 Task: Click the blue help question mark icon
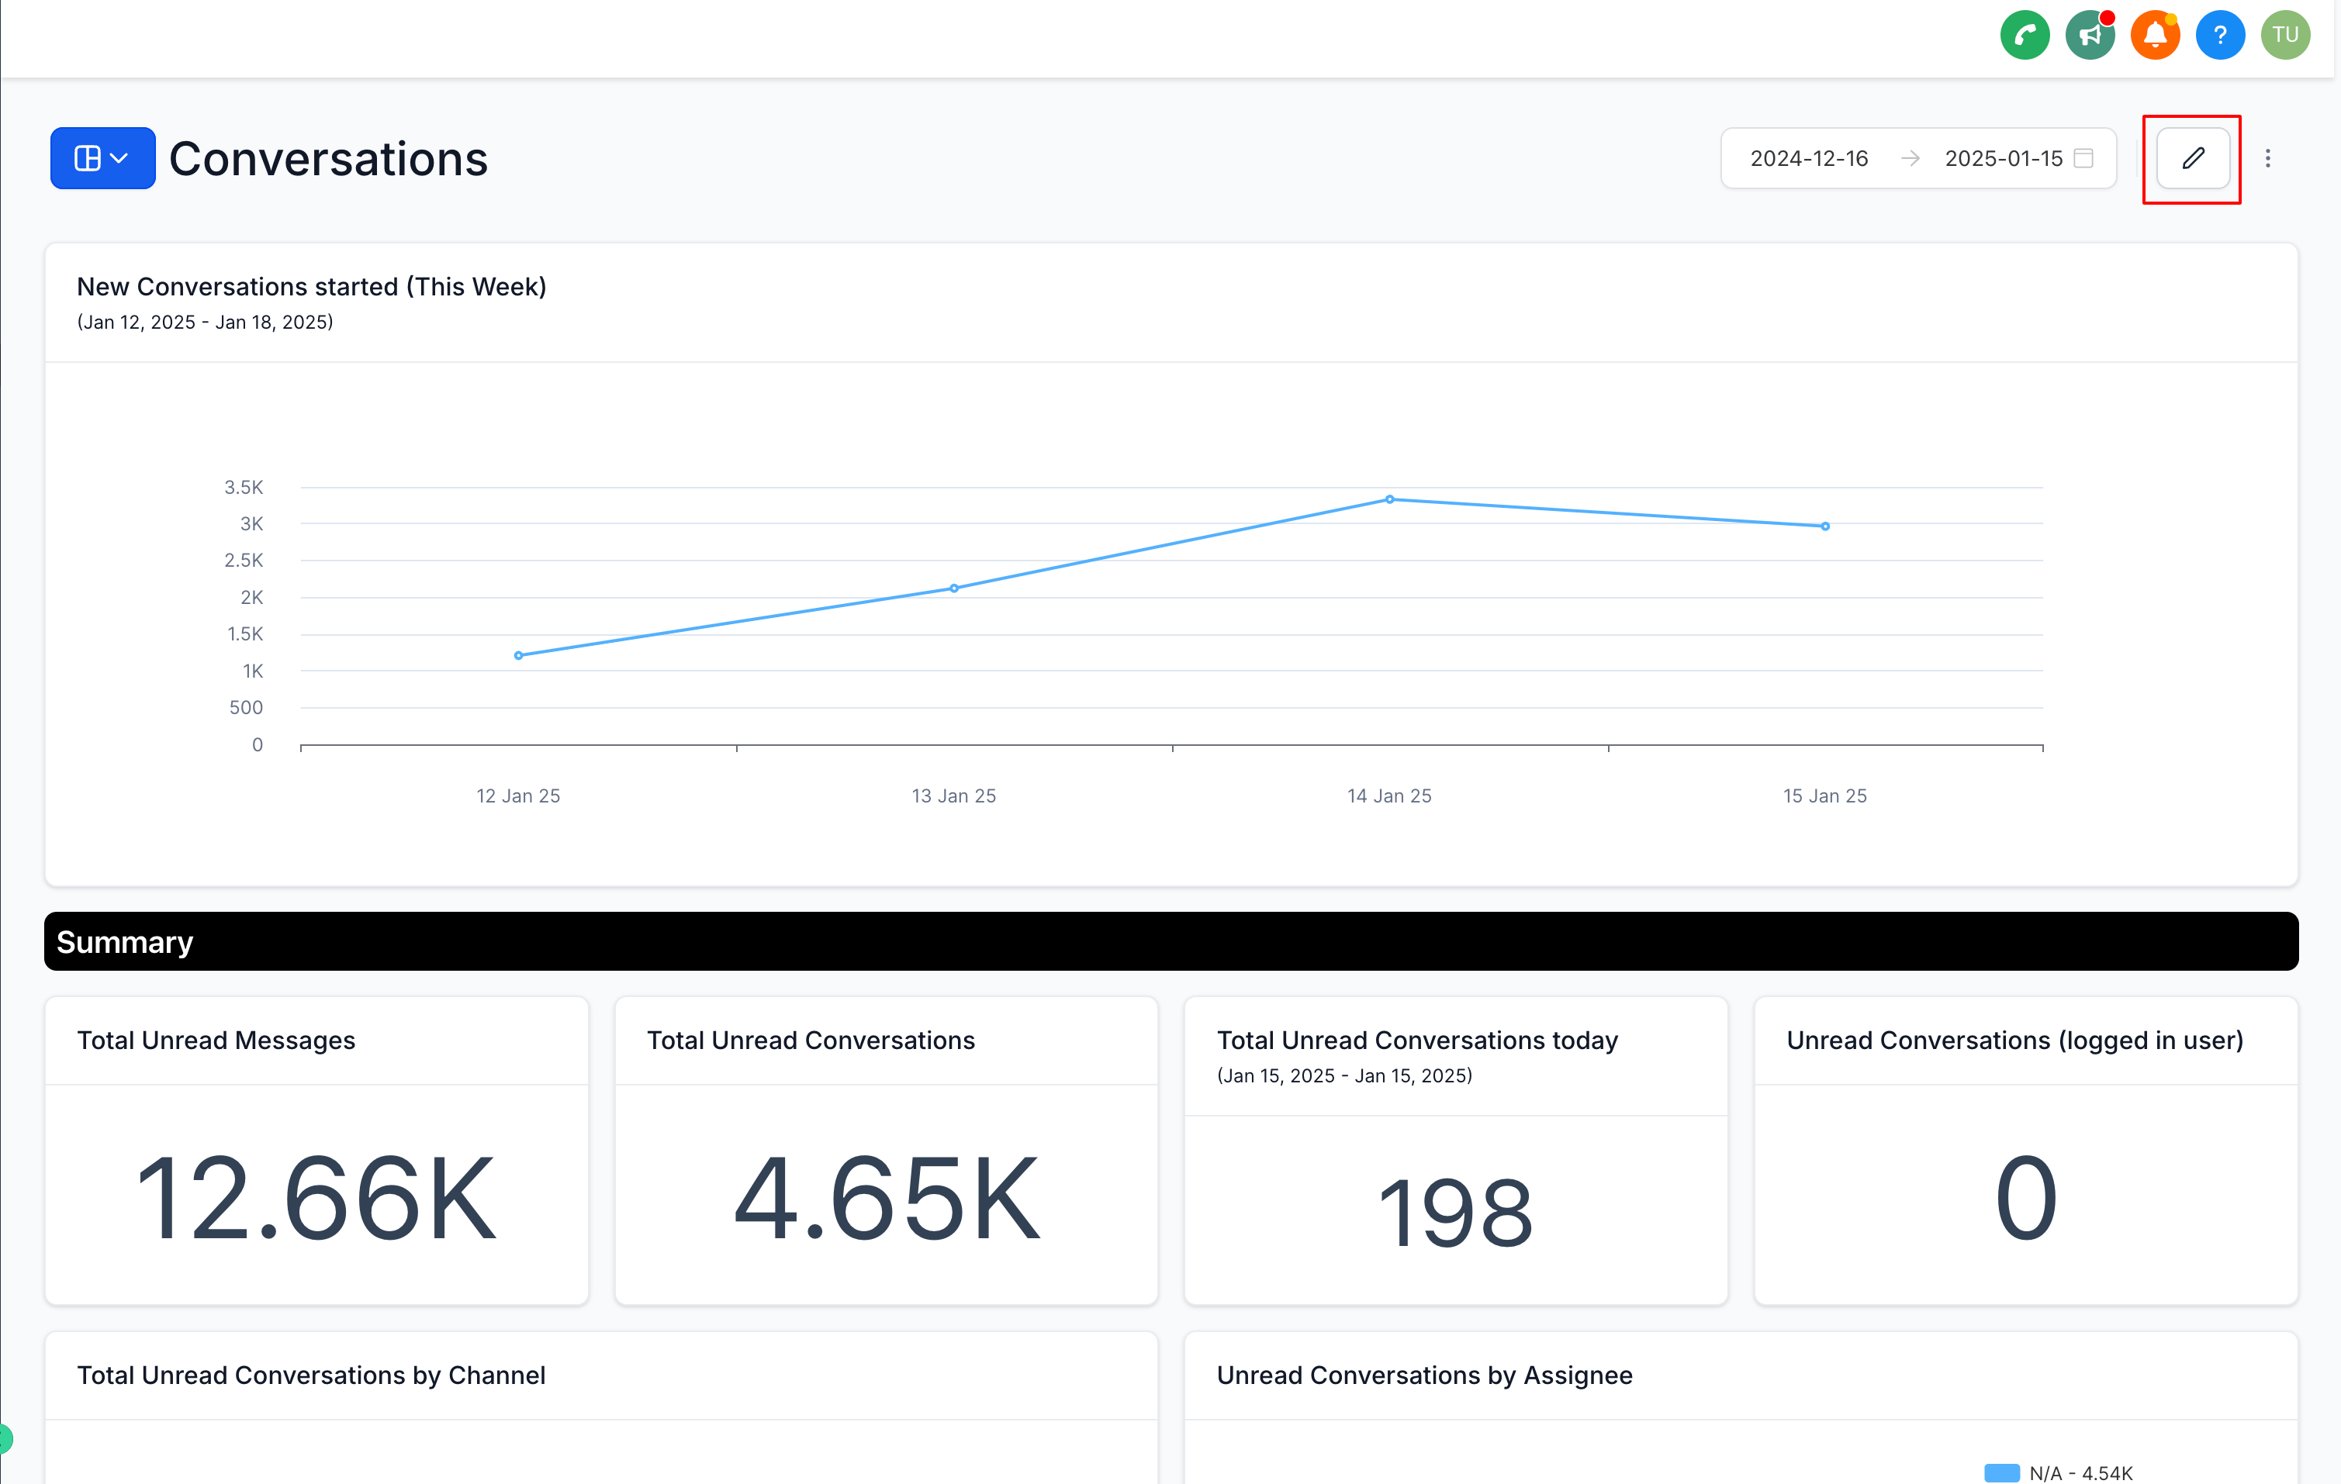point(2219,36)
